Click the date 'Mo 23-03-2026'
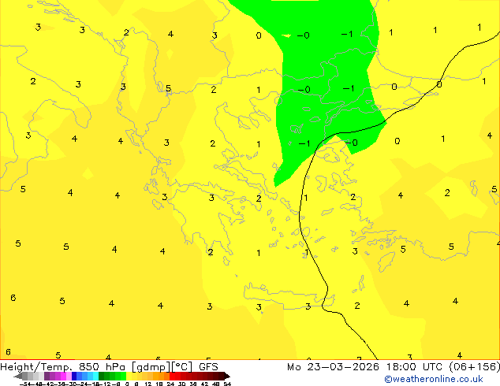The height and width of the screenshot is (386, 500). click(x=333, y=367)
